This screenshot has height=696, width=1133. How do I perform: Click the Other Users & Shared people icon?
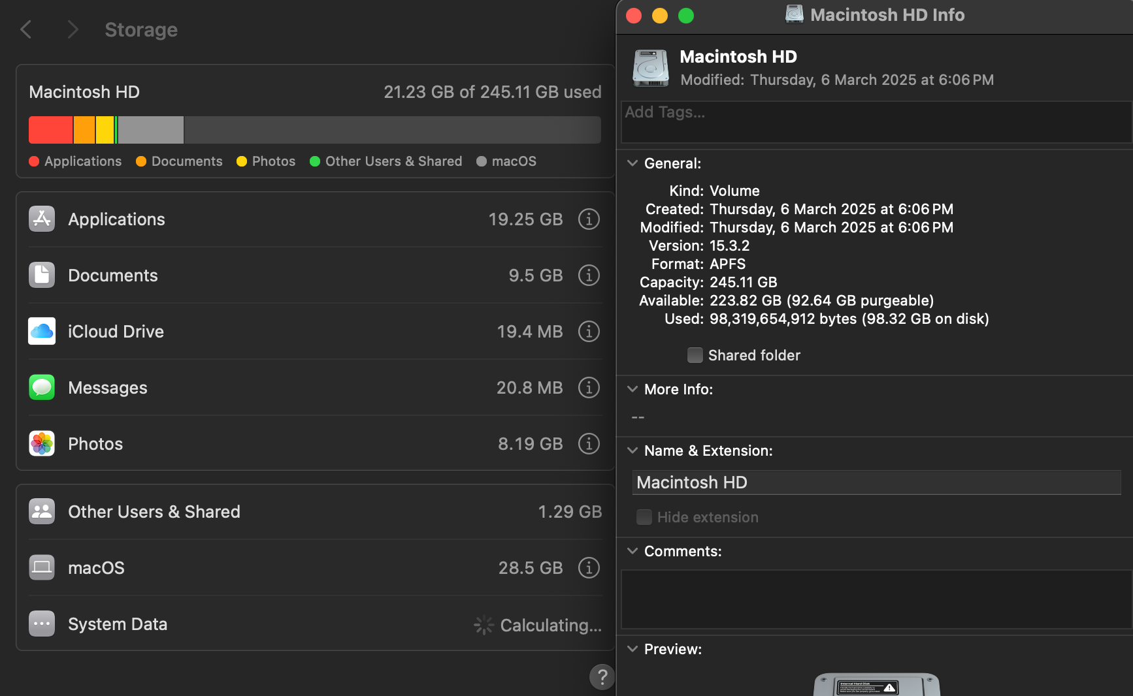tap(42, 512)
